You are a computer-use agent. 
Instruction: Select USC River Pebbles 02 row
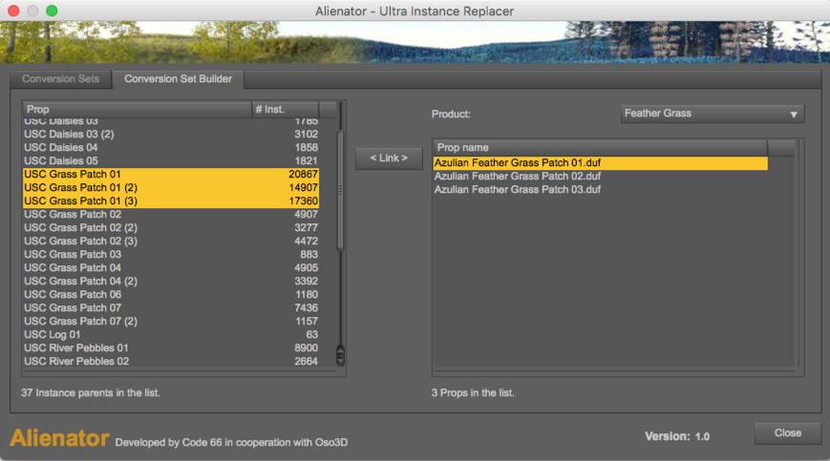pyautogui.click(x=170, y=361)
